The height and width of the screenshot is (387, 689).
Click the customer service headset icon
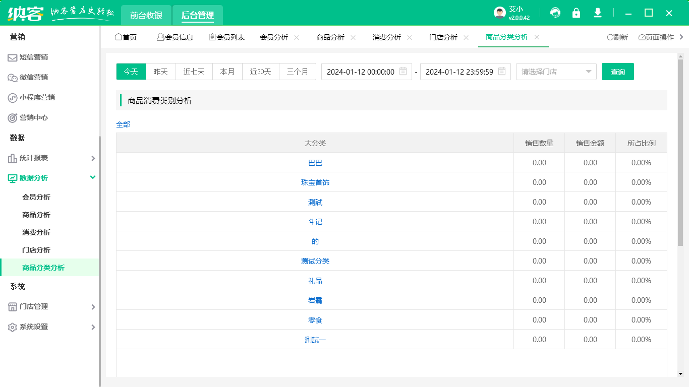[x=555, y=13]
